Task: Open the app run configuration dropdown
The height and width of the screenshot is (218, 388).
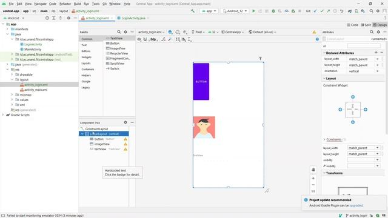Action: [209, 11]
